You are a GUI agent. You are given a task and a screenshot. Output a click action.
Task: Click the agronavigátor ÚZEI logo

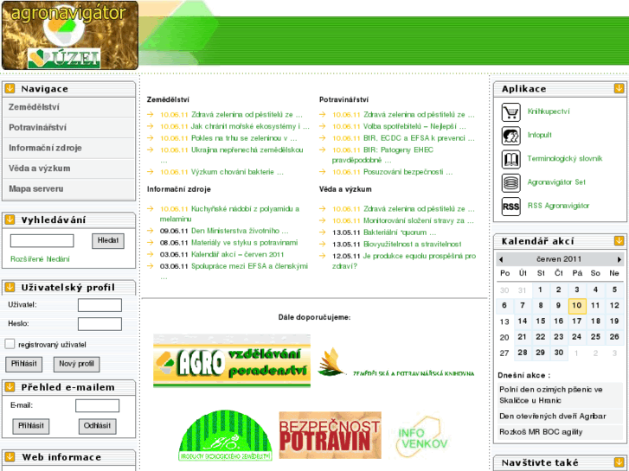tap(70, 35)
